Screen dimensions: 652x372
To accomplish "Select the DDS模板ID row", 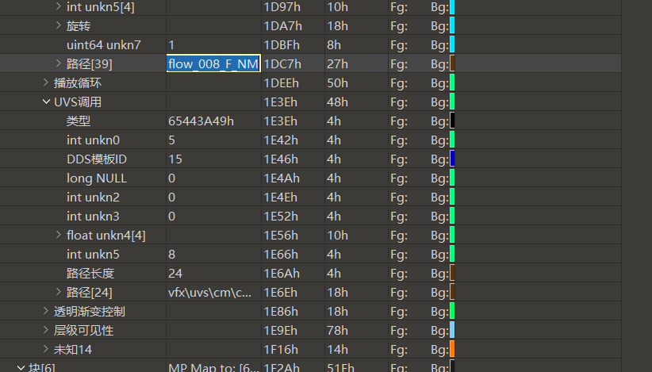I will coord(97,159).
